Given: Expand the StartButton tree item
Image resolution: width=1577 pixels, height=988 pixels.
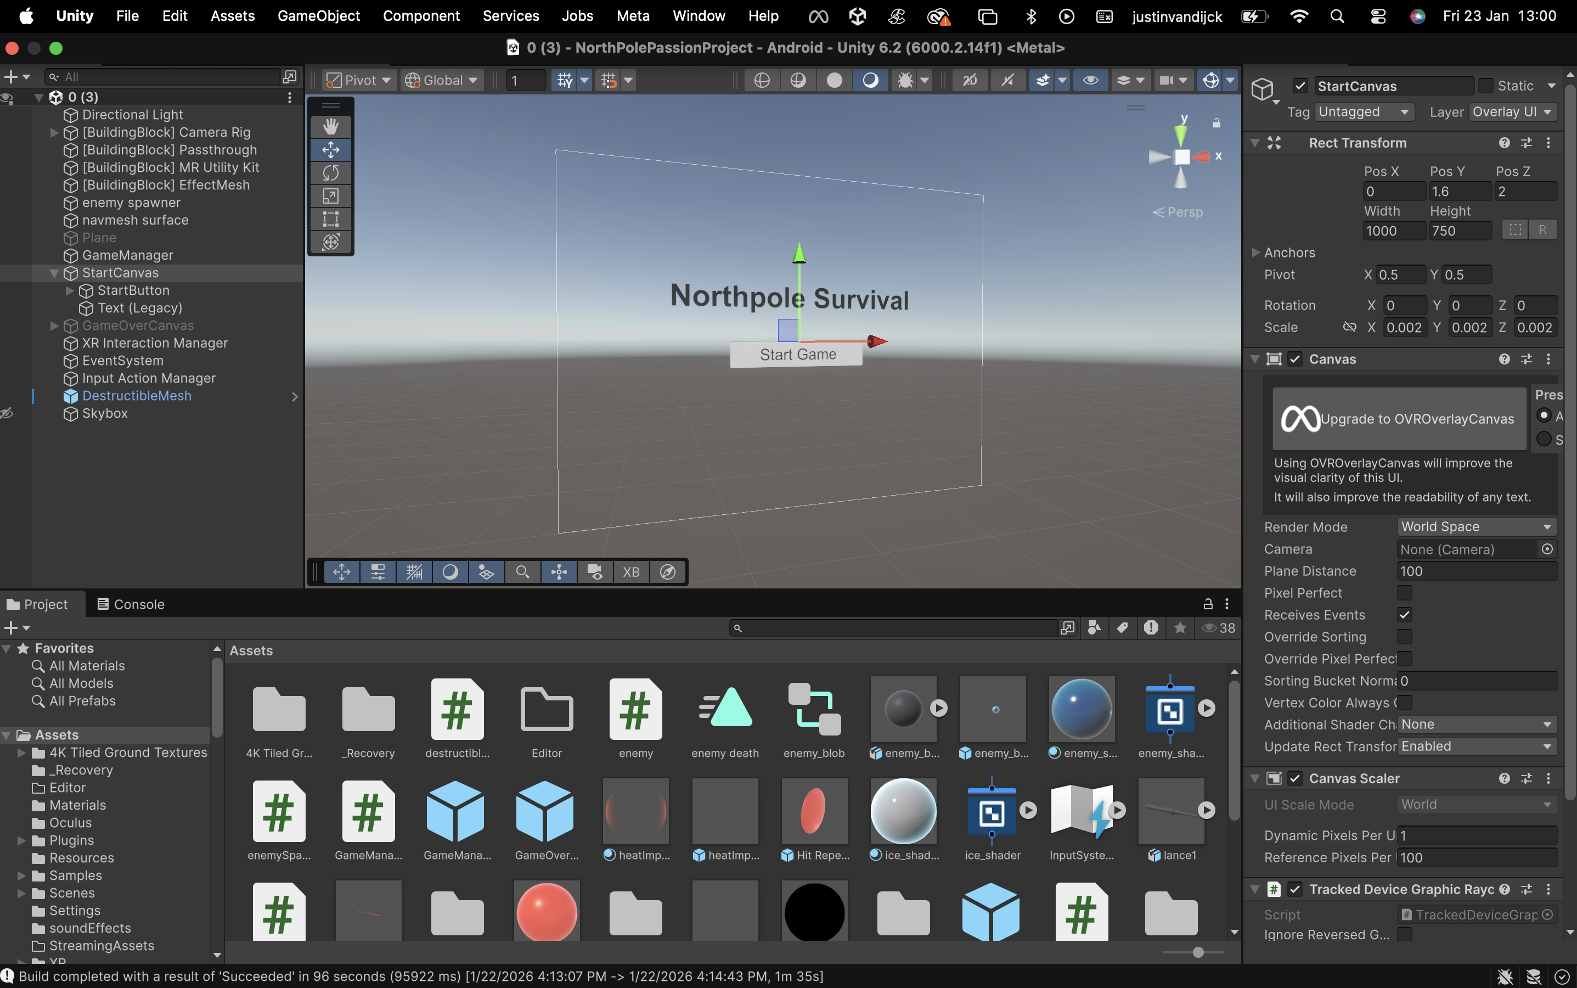Looking at the screenshot, I should [x=69, y=291].
